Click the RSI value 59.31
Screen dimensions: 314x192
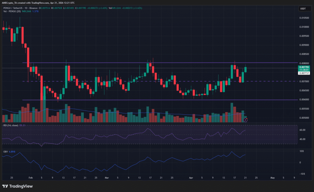[22, 125]
